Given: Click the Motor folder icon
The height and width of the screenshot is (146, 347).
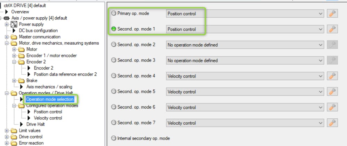Looking at the screenshot, I should 22,49.
